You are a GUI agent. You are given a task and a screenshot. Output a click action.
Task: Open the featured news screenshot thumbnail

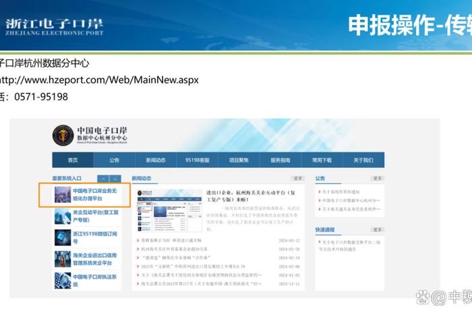click(169, 210)
